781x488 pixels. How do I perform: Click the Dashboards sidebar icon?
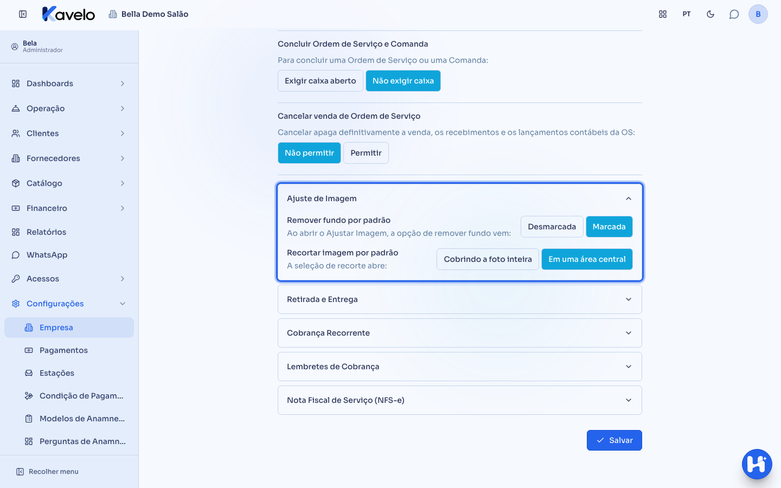(x=16, y=84)
